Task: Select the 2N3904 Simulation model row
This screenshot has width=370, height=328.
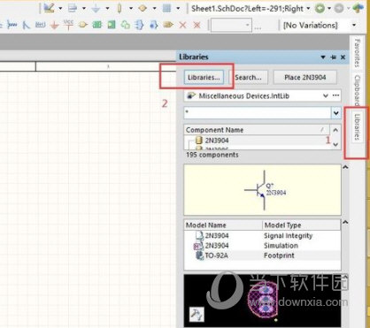Action: (262, 246)
